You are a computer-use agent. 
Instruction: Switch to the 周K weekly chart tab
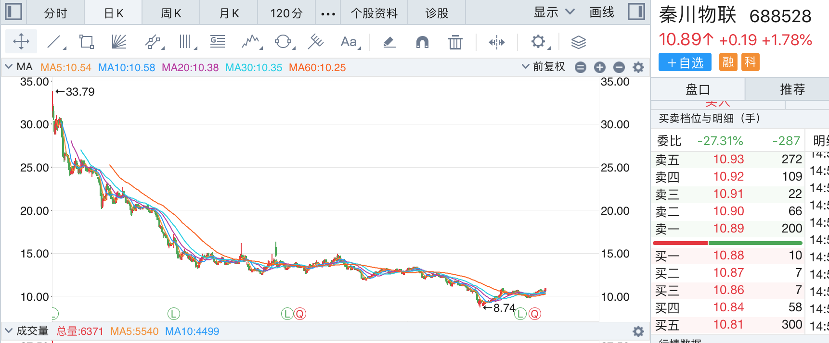tap(171, 13)
